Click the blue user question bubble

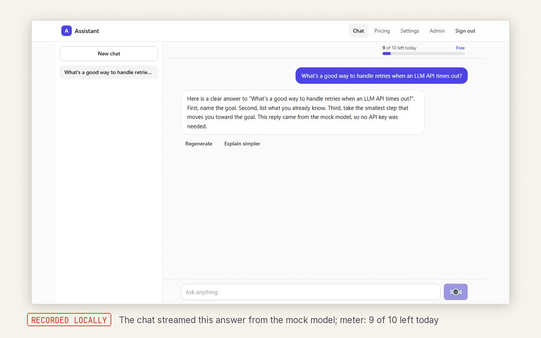pos(381,76)
